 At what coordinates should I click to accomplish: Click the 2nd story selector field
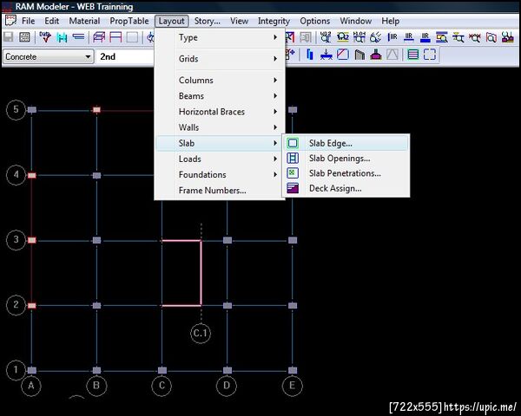[126, 56]
